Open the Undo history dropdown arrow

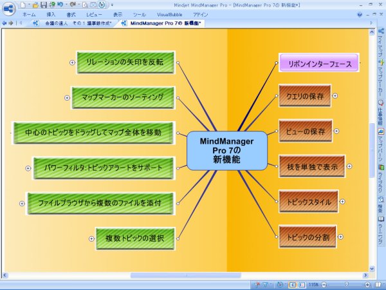[x=66, y=5]
